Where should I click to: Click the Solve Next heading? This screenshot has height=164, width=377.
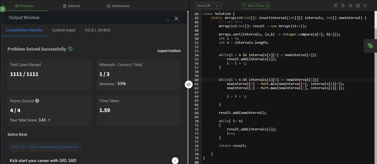point(17,134)
